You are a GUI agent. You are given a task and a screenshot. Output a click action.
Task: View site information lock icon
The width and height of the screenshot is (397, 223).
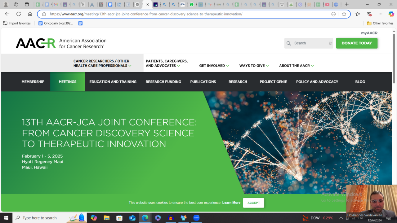(x=44, y=14)
